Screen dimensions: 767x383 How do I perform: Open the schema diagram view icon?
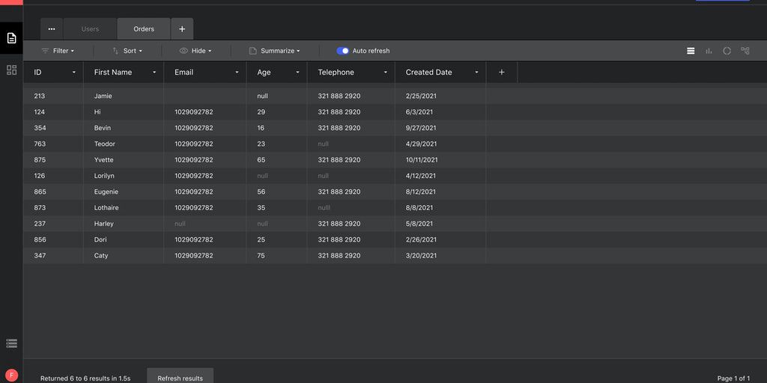click(745, 51)
